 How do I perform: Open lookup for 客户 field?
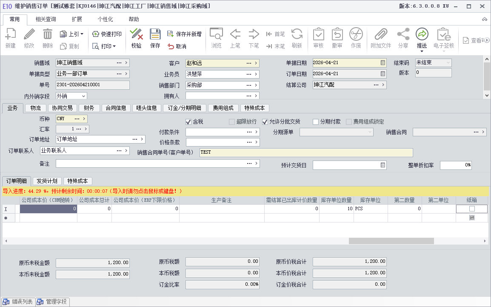click(249, 63)
